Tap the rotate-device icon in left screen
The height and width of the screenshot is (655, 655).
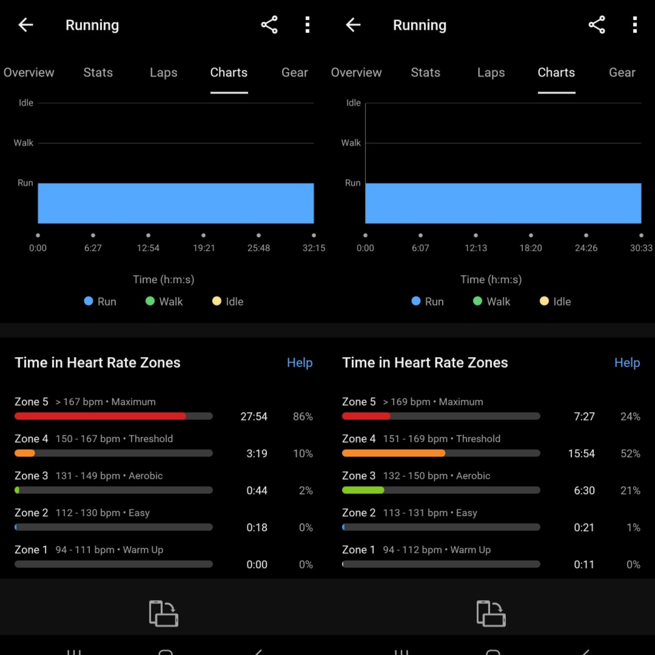click(x=164, y=614)
